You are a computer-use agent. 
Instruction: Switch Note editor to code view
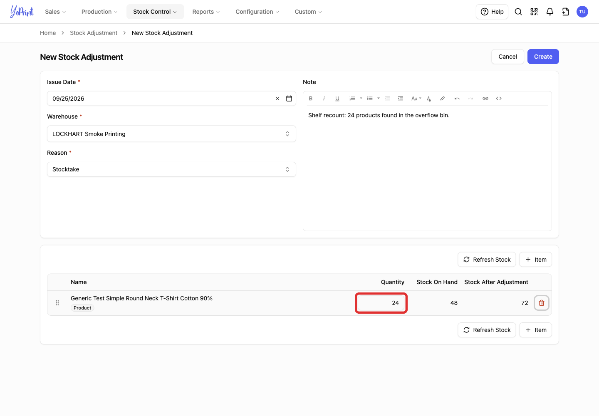499,99
